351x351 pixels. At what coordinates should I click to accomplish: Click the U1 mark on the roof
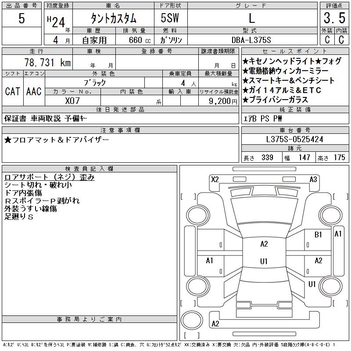(264, 261)
